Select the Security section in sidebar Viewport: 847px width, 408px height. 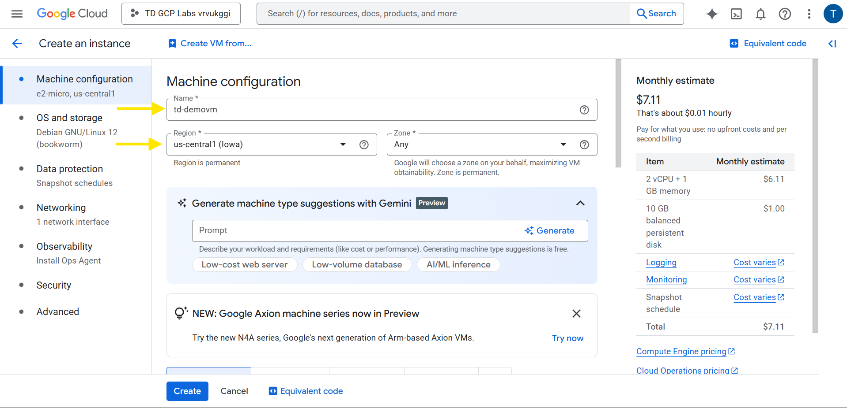pyautogui.click(x=53, y=285)
